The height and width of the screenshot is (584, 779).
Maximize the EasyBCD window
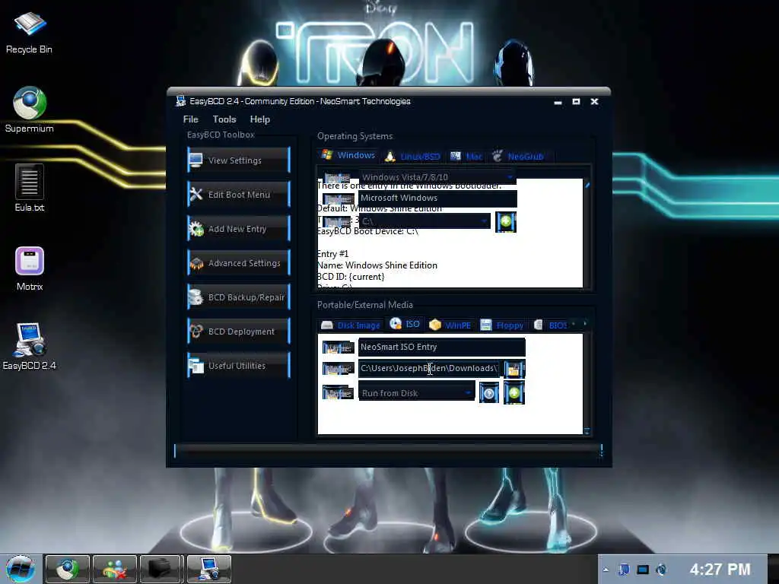pyautogui.click(x=576, y=101)
